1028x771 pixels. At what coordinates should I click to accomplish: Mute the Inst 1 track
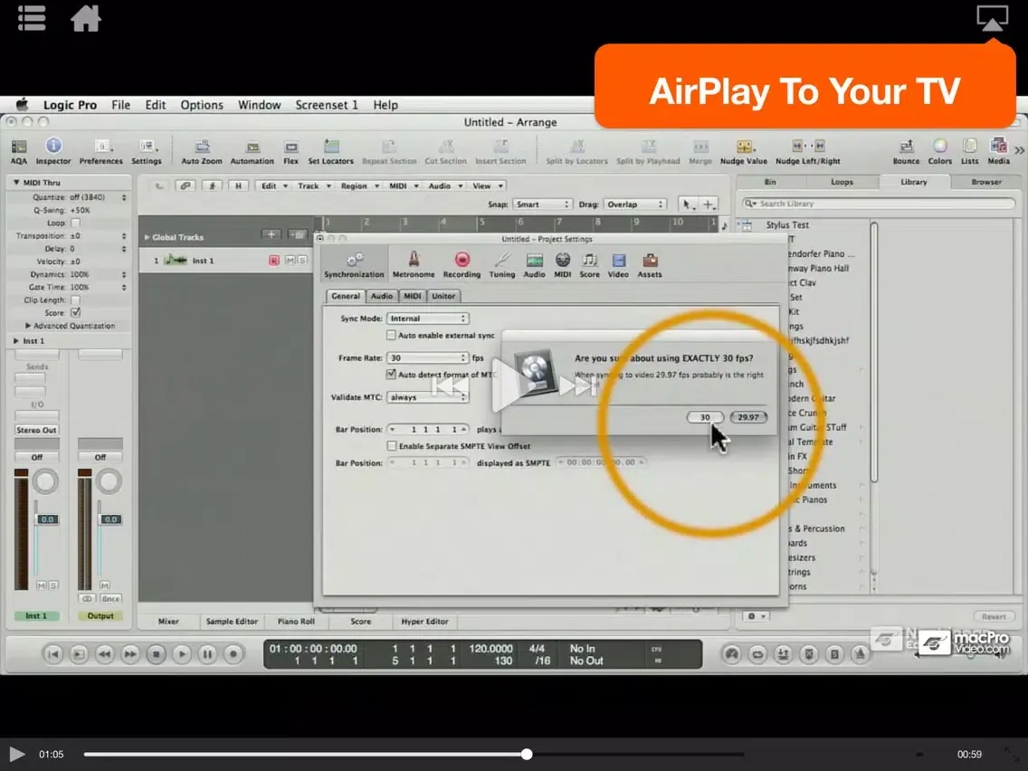[290, 261]
